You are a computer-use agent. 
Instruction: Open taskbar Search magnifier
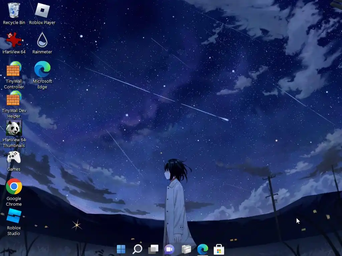pos(137,249)
